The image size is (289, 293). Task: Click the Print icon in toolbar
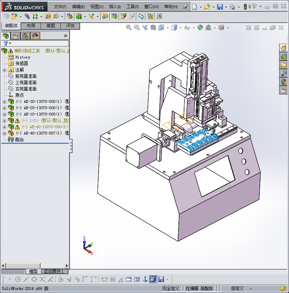click(232, 7)
